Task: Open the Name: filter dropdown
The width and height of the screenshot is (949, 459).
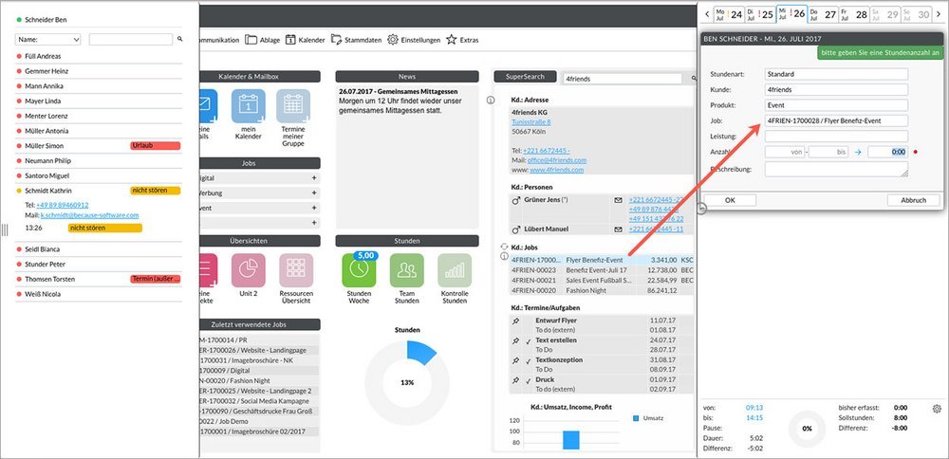Action: [x=47, y=39]
